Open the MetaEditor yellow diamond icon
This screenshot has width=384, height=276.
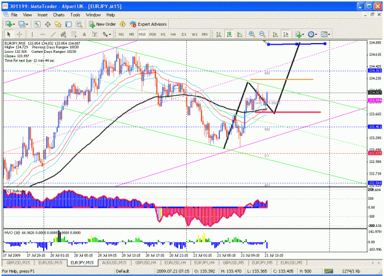(123, 24)
